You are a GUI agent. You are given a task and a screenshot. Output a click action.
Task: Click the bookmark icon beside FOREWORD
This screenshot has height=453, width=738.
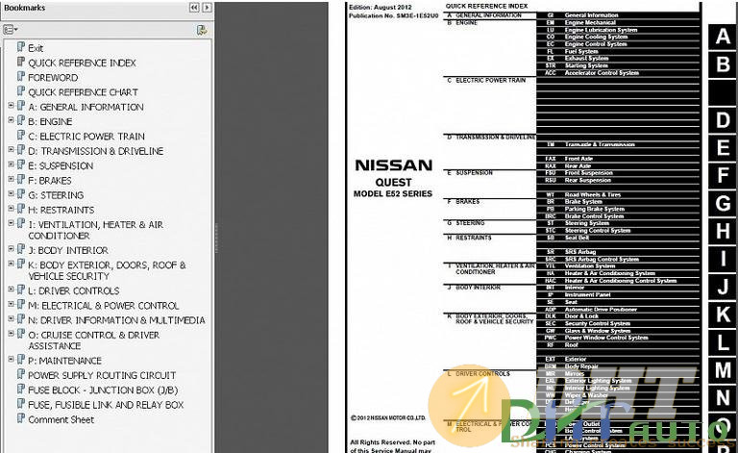click(x=21, y=76)
